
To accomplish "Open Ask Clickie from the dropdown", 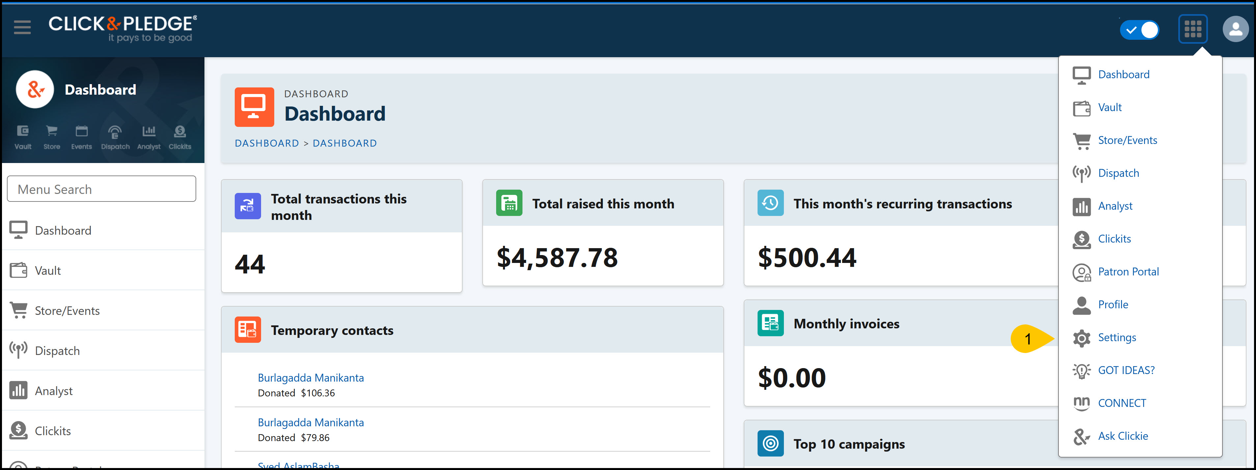I will tap(1122, 436).
